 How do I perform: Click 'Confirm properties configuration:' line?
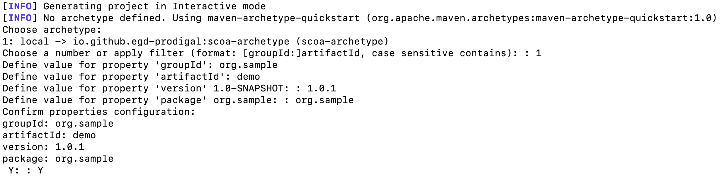click(x=99, y=112)
